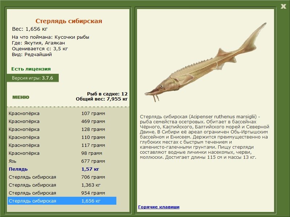Screen dimensions: 290x217
Task: Select the Пелядь 1,57 кг row
Action: 62,169
